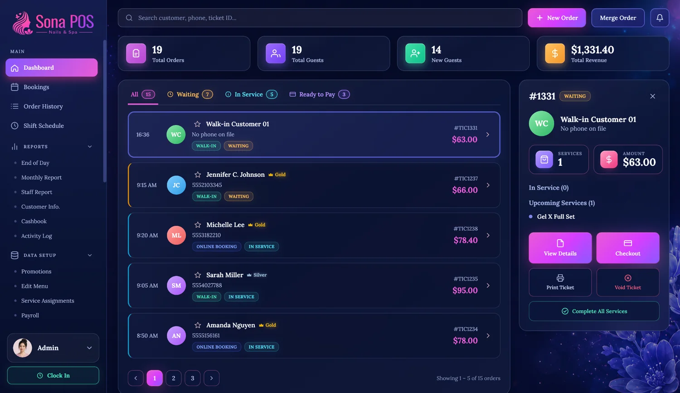Switch to the Ready to Pay tab
The width and height of the screenshot is (680, 393).
320,94
